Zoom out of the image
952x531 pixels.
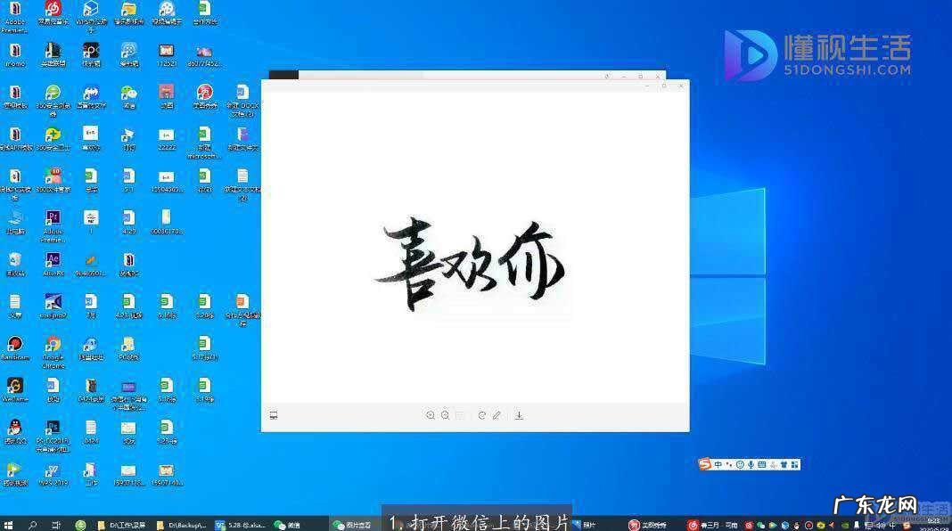click(x=446, y=415)
